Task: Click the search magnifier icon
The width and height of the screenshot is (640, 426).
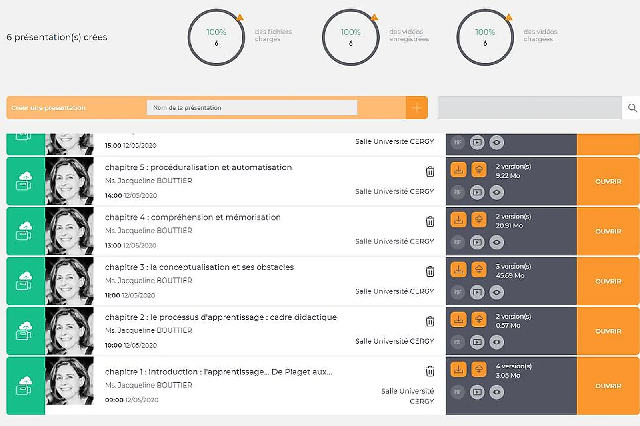Action: click(x=632, y=108)
